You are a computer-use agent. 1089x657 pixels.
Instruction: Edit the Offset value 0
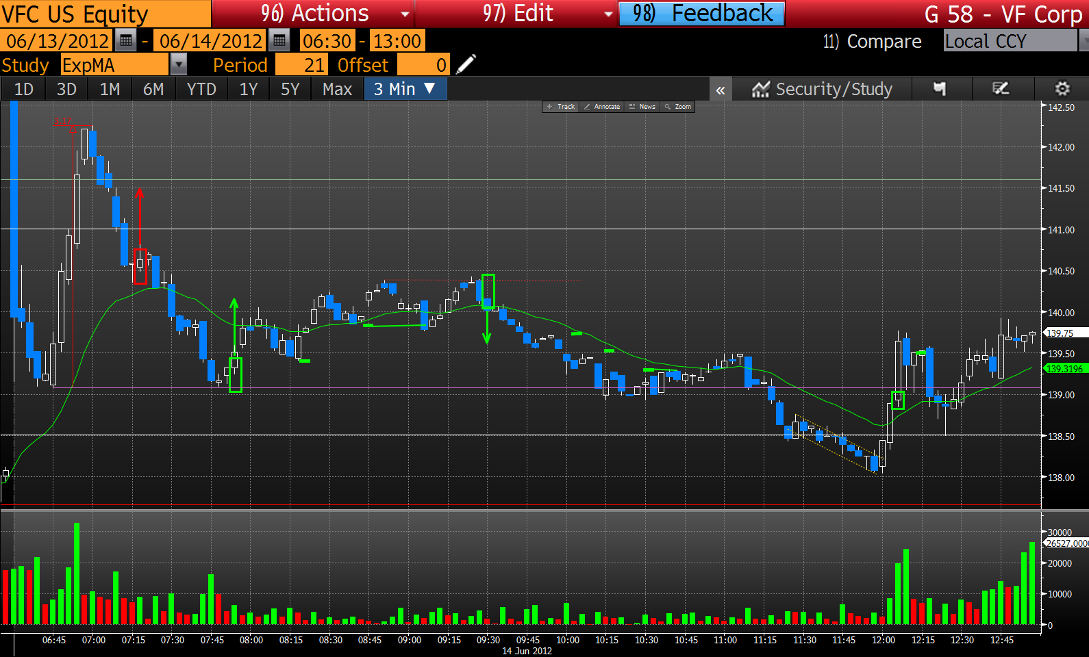pos(423,65)
